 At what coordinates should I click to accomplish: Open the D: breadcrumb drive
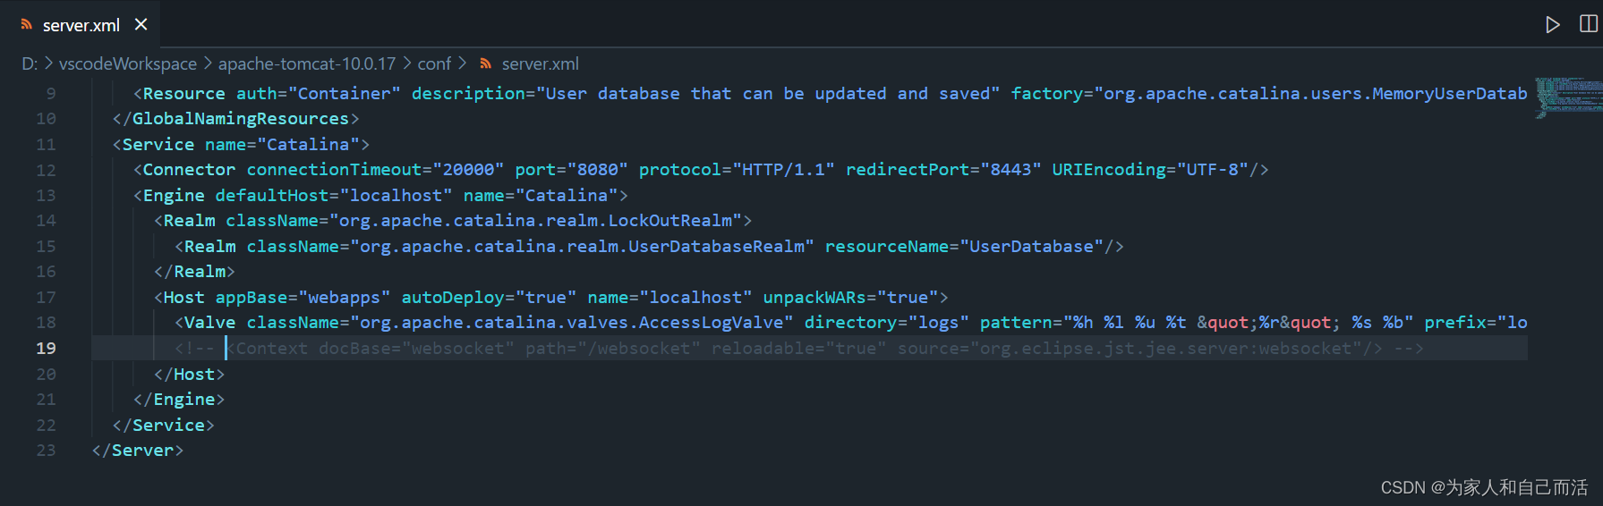point(30,64)
